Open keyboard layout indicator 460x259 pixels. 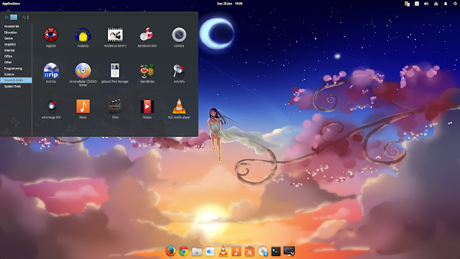[417, 4]
